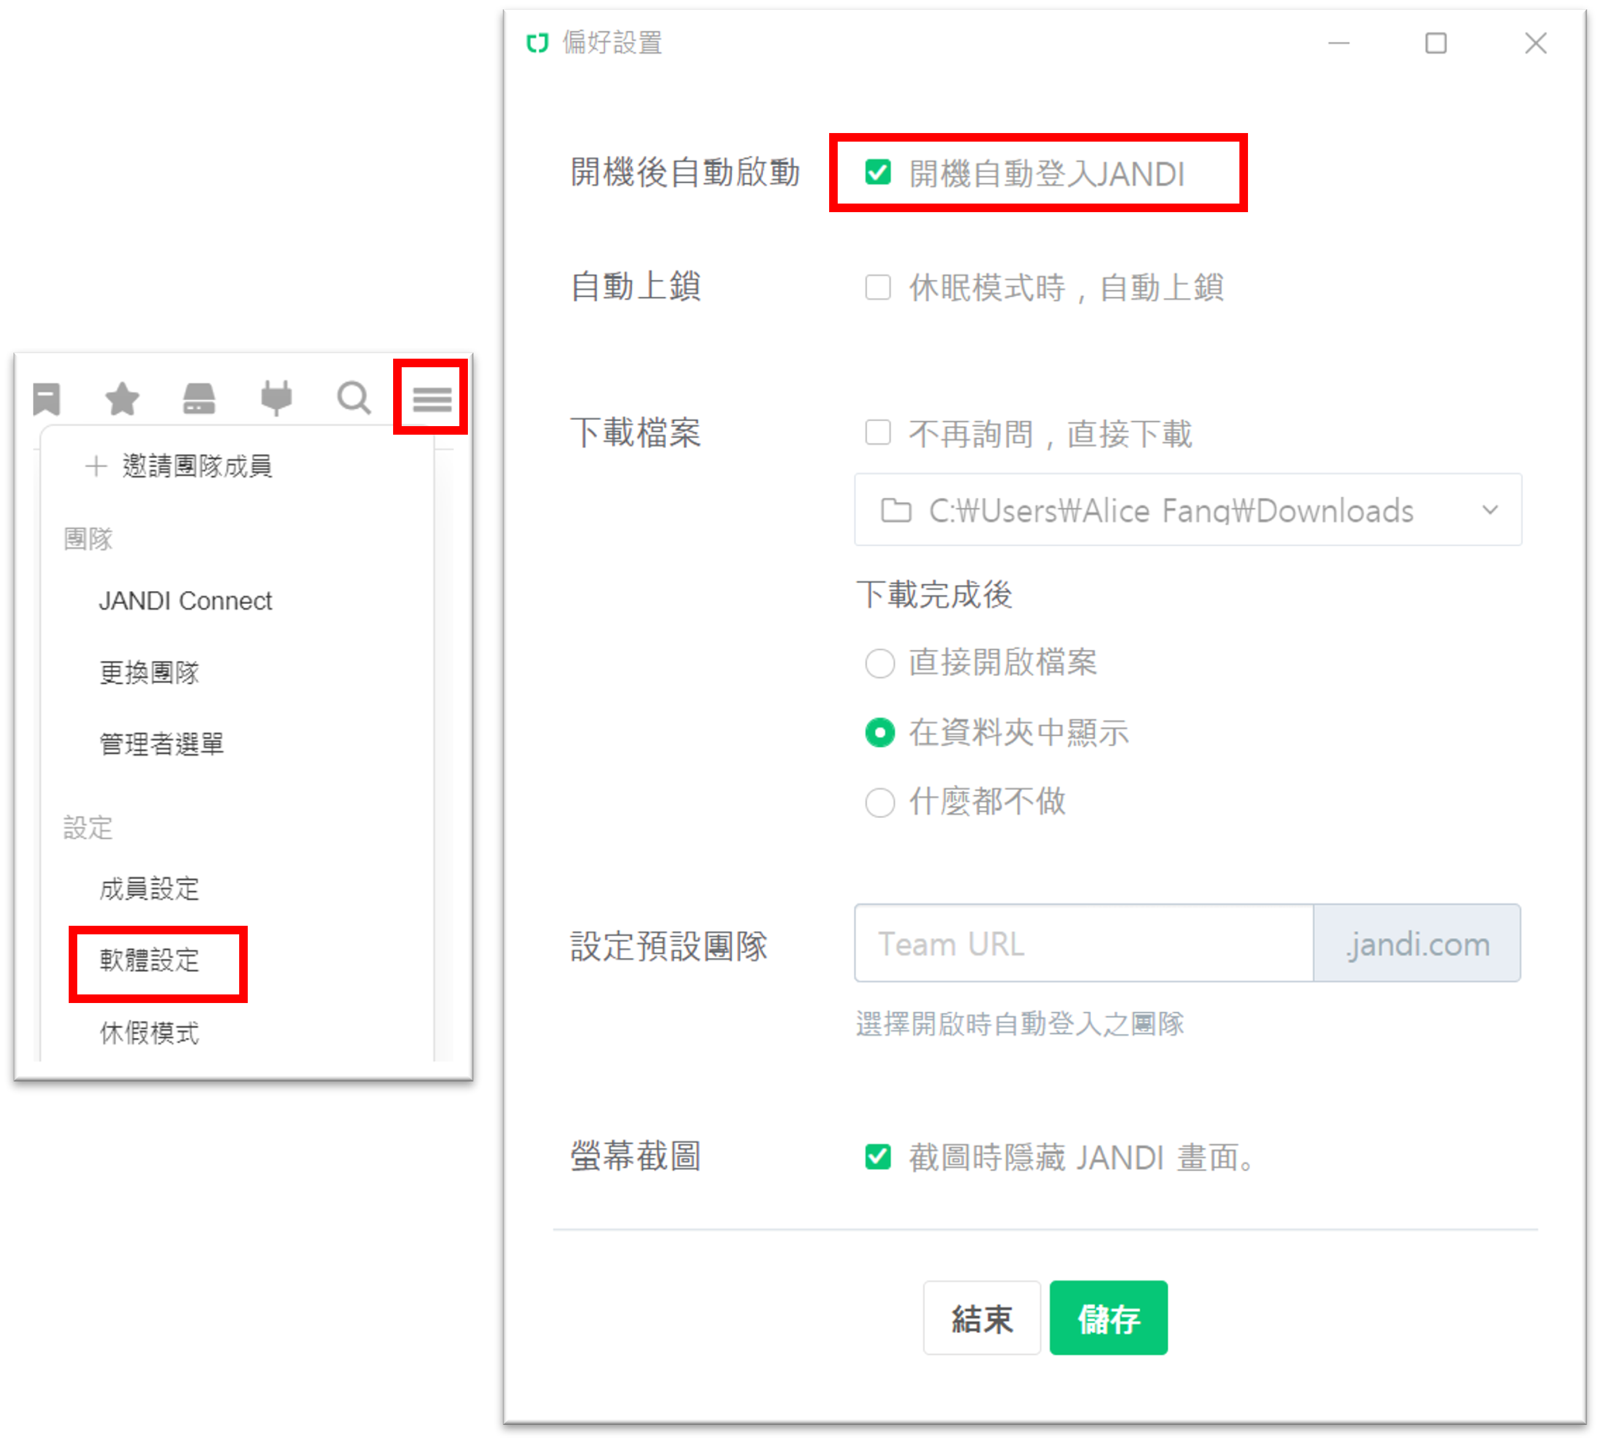Image resolution: width=1600 pixels, height=1442 pixels.
Task: Toggle 開機自動登入JANDI checkbox
Action: 877,172
